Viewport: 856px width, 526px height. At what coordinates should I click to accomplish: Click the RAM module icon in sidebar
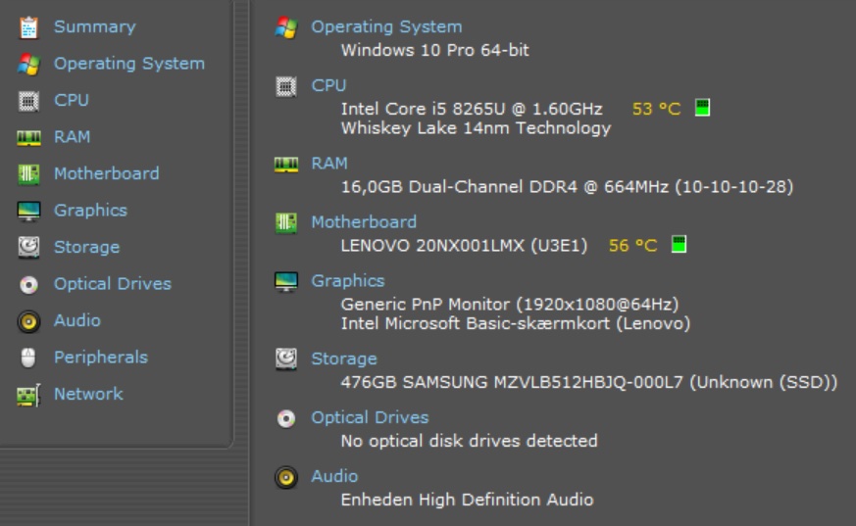28,138
